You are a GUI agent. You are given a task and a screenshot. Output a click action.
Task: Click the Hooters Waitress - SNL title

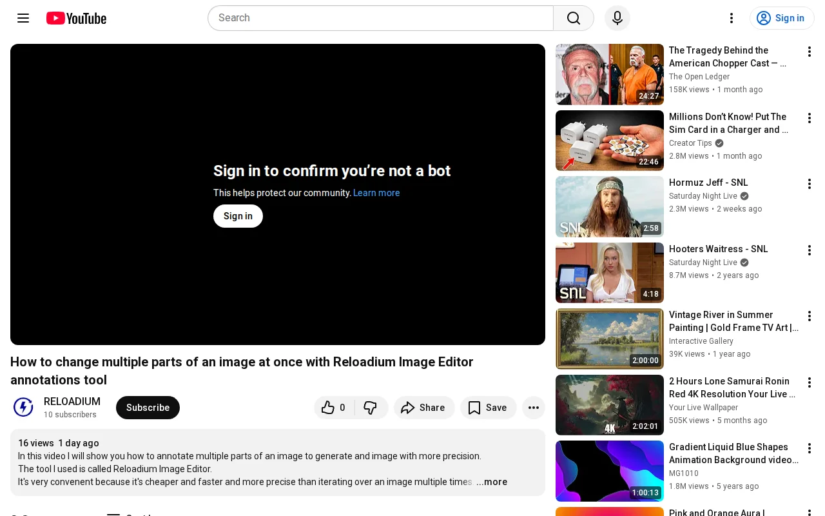tap(719, 249)
